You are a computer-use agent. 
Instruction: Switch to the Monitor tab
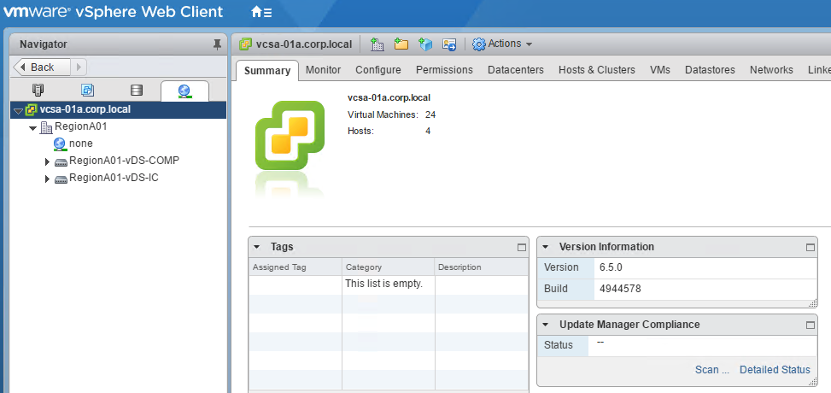click(324, 70)
